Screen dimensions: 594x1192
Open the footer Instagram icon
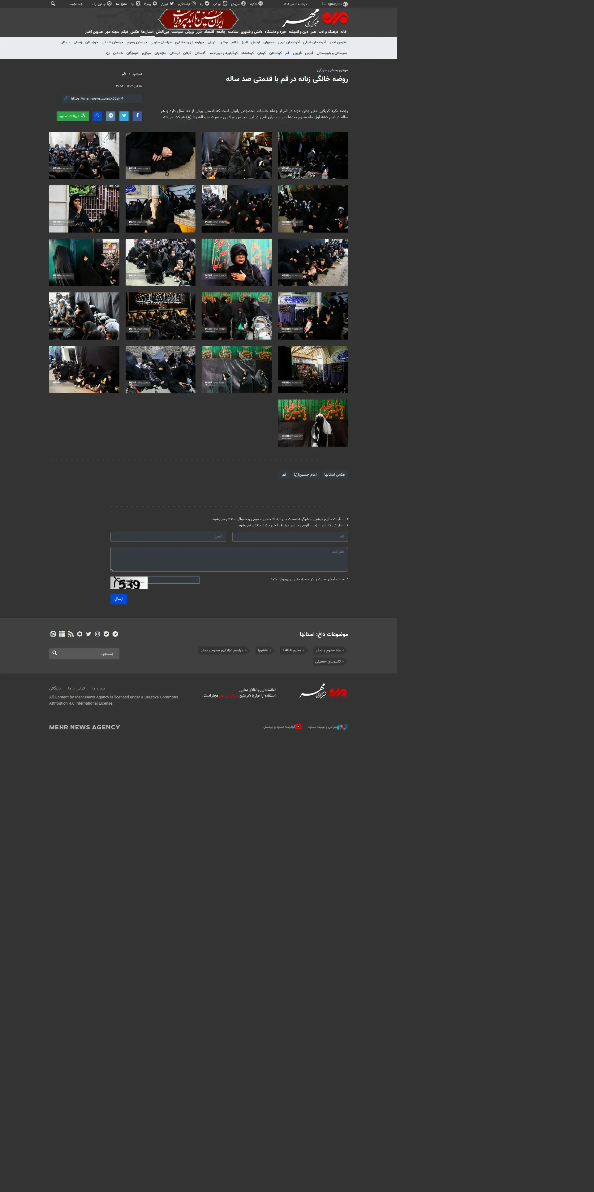(x=98, y=634)
